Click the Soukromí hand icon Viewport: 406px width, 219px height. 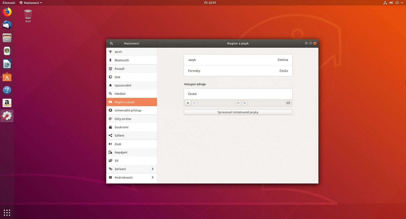coord(110,127)
